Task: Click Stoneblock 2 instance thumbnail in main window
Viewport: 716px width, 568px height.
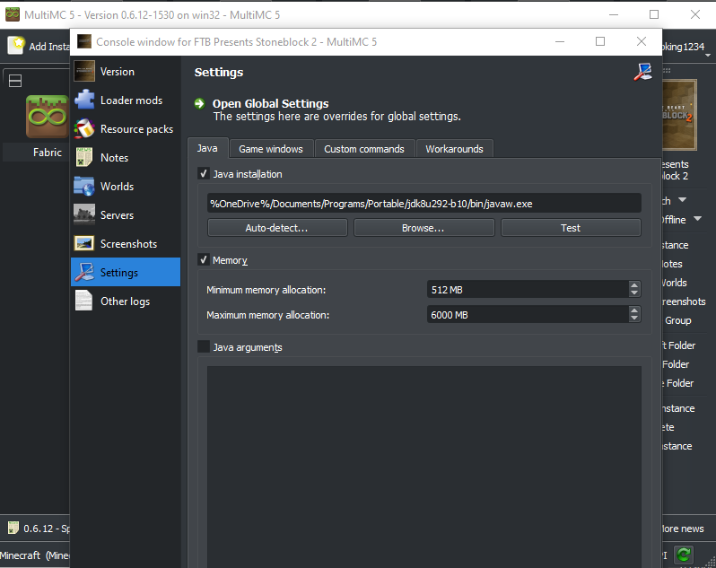Action: 679,115
